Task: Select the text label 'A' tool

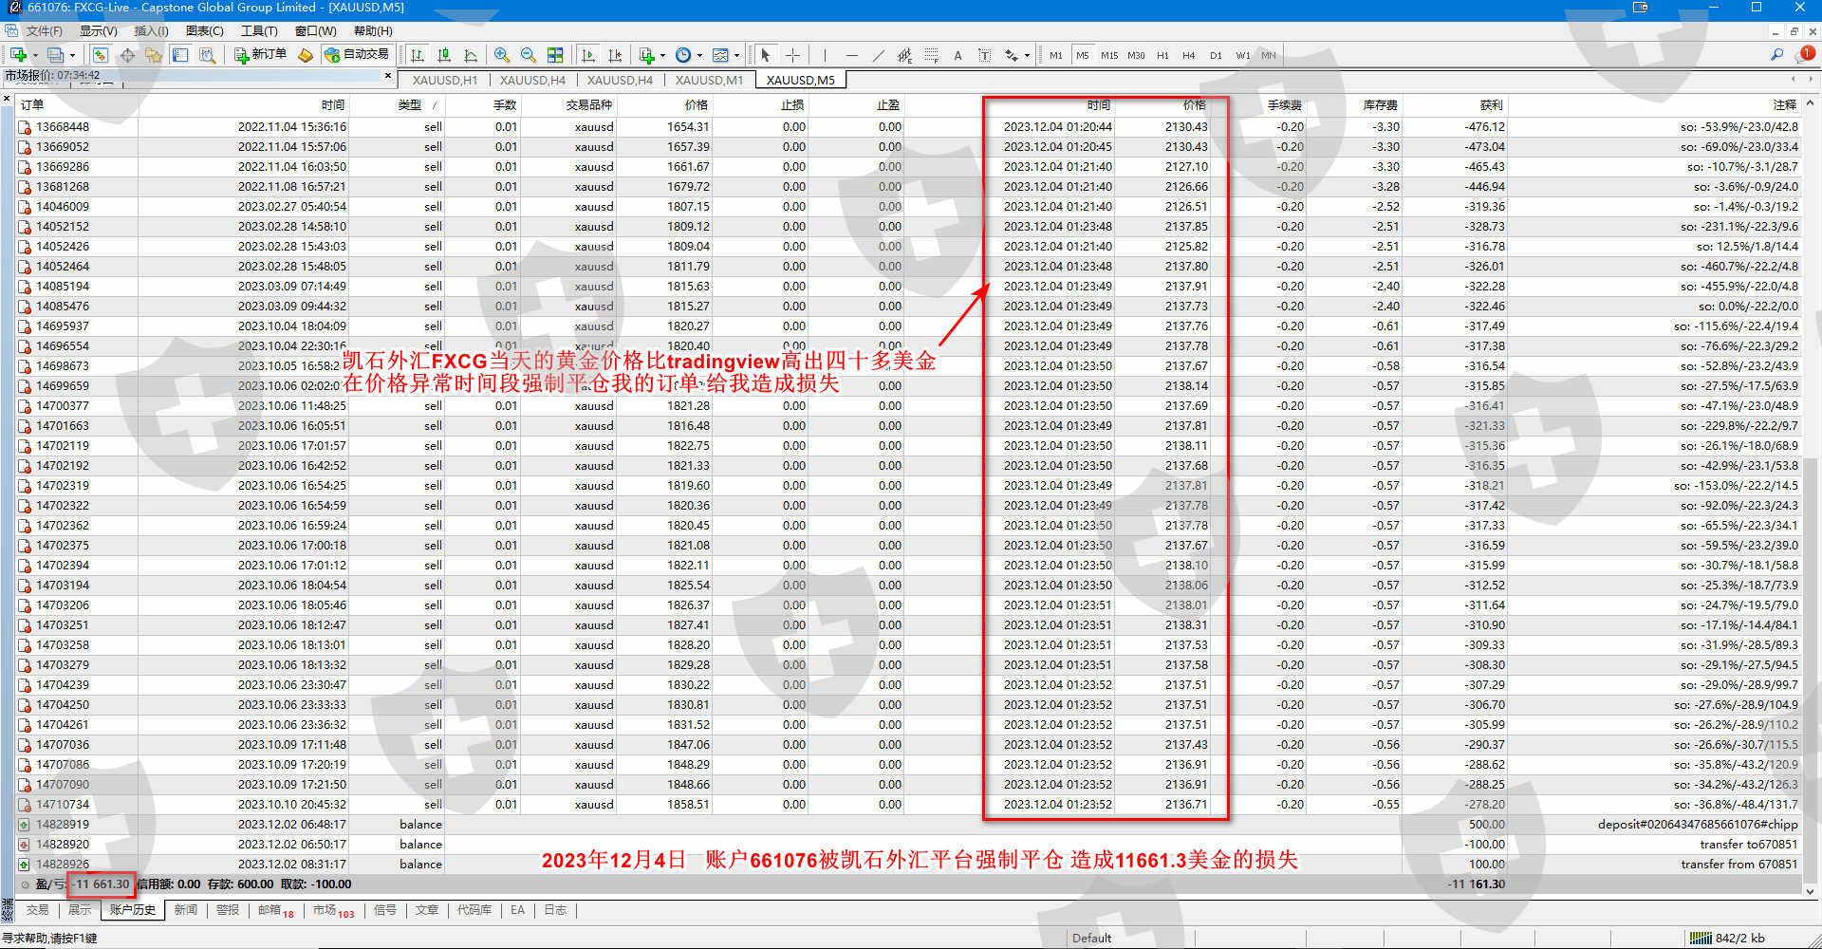Action: [x=957, y=55]
